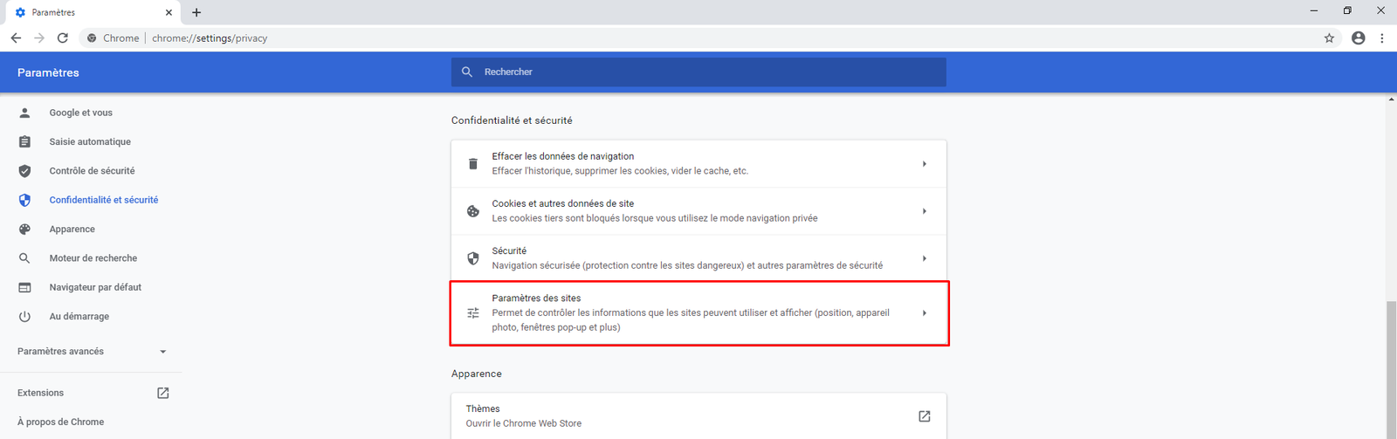Open the Chrome profile avatar icon
1397x439 pixels.
point(1358,38)
